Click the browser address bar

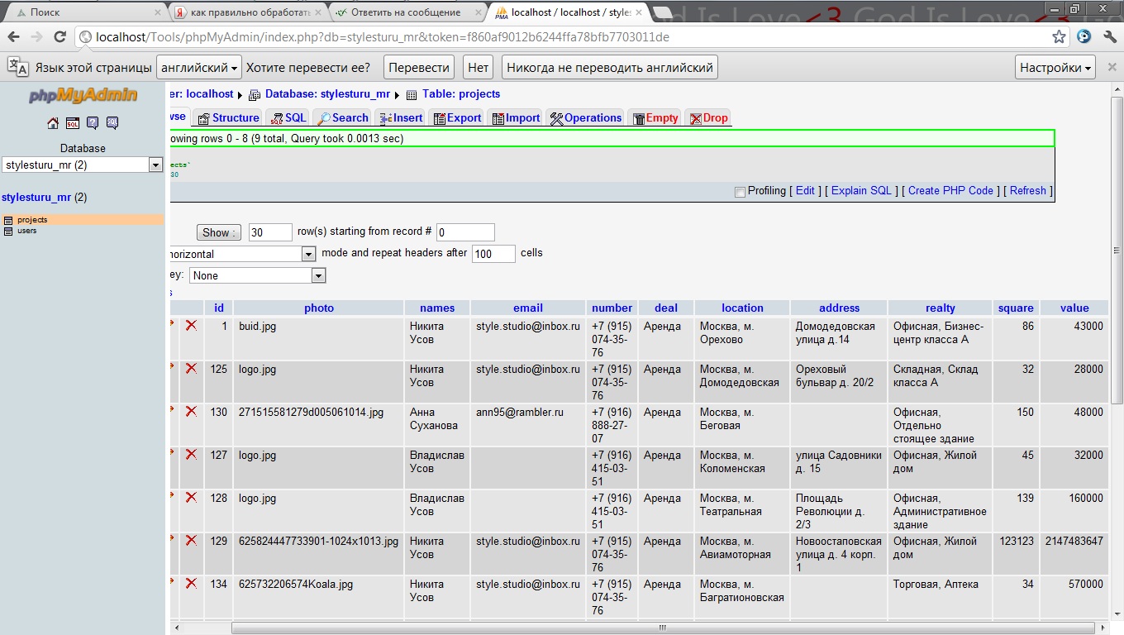[x=562, y=37]
